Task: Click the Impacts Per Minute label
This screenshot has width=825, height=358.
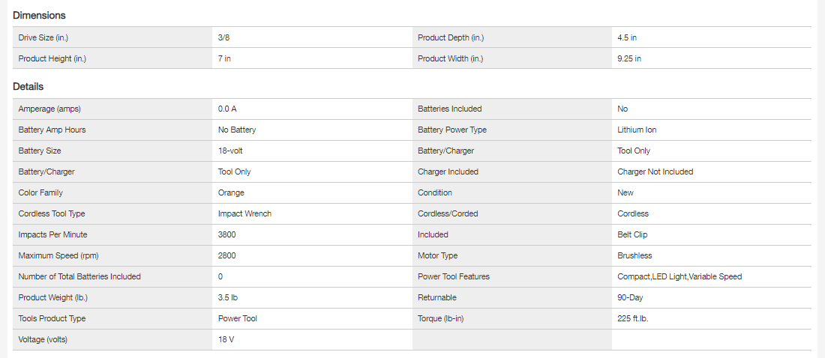Action: click(x=52, y=234)
